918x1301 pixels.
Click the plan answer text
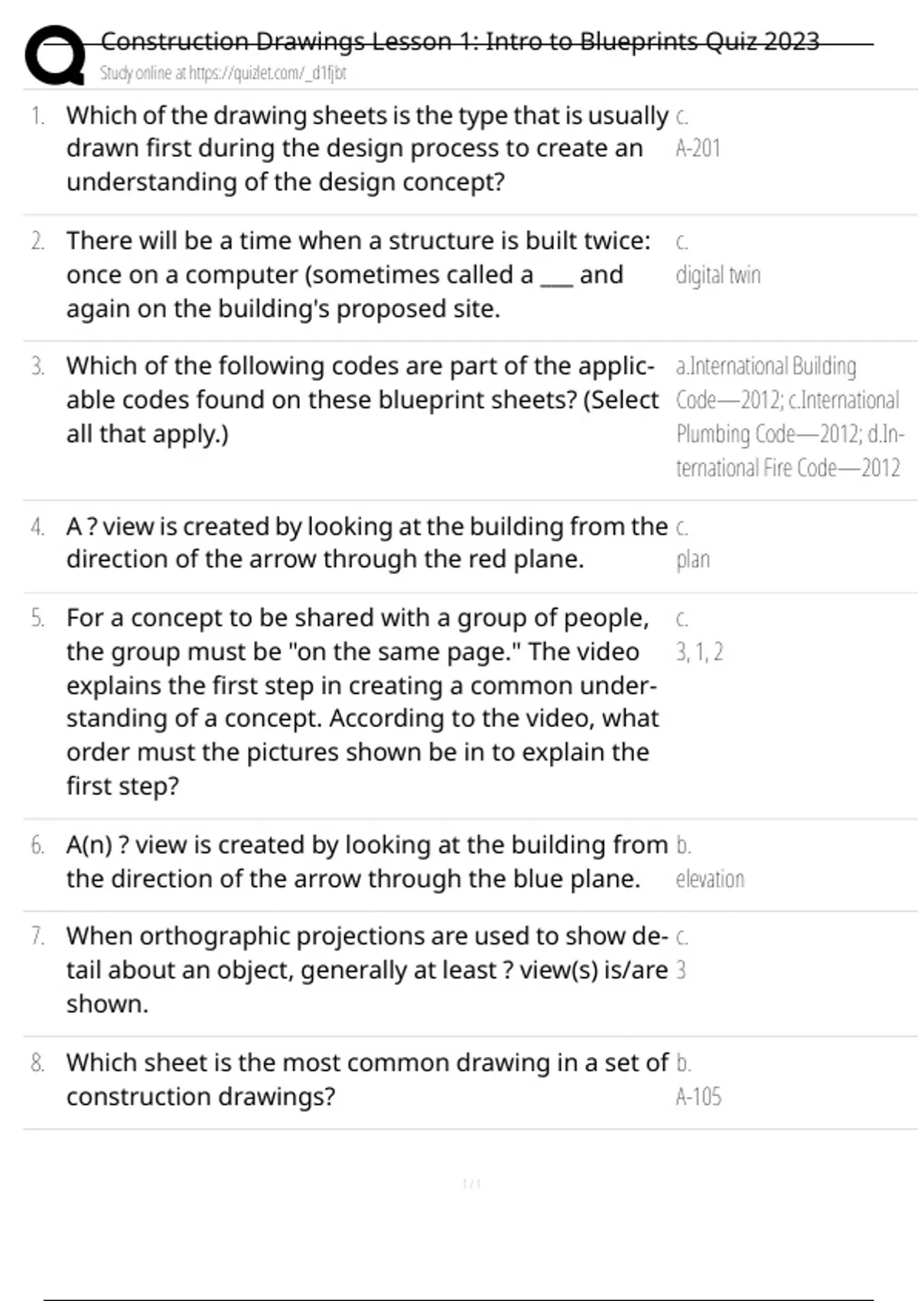pyautogui.click(x=692, y=559)
